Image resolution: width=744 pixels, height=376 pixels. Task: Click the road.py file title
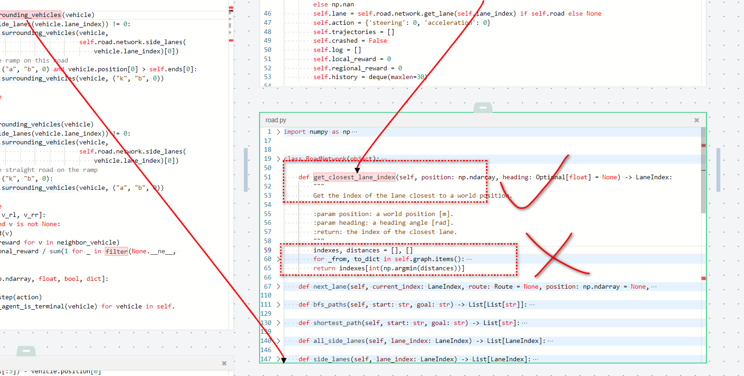275,120
